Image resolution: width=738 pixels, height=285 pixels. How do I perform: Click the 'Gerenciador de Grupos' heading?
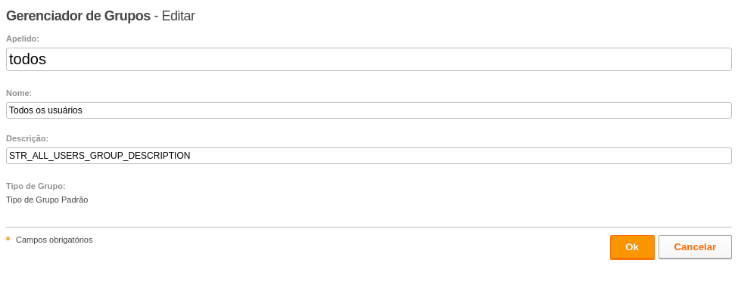pos(78,16)
